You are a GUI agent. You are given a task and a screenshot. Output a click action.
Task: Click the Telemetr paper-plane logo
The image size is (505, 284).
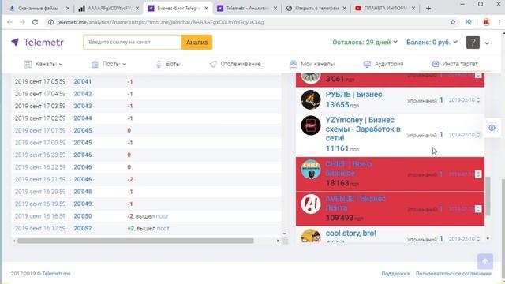tap(15, 42)
